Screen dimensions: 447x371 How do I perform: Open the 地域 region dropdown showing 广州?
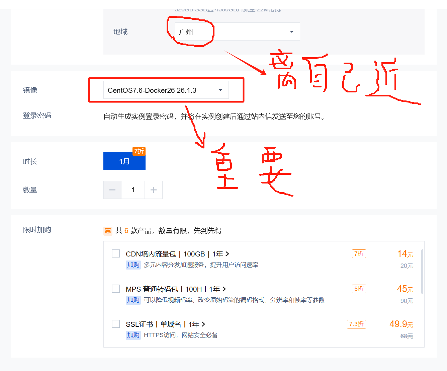point(237,31)
